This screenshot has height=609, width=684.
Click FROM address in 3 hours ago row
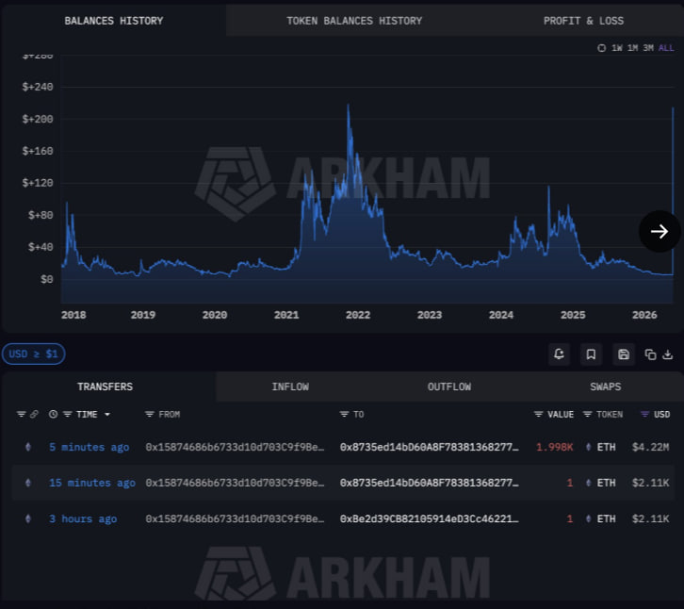click(x=236, y=518)
